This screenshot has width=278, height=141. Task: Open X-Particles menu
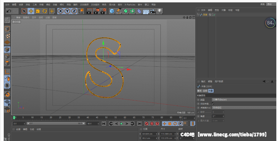click(x=130, y=4)
